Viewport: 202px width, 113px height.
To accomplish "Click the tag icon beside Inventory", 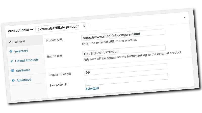I will click(11, 51).
